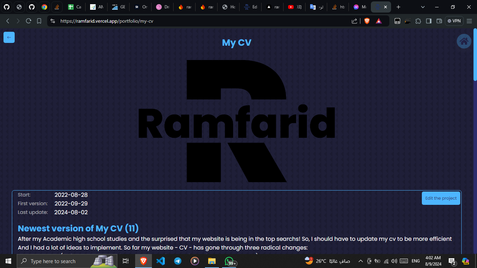
Task: Open Visual Studio Code from taskbar
Action: point(161,261)
